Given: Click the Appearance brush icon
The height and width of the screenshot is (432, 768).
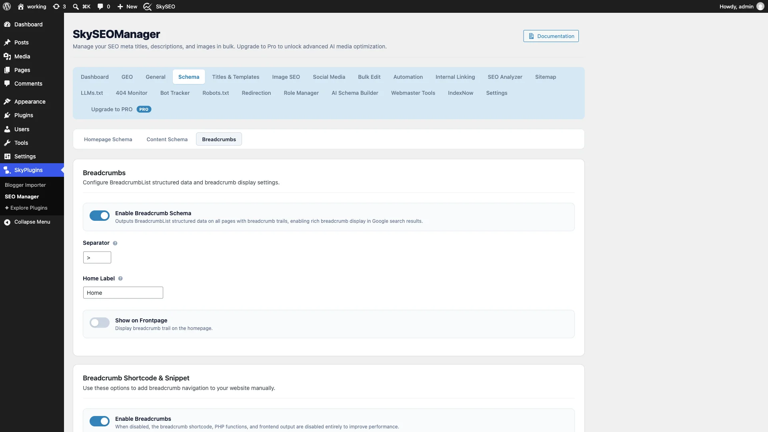Looking at the screenshot, I should pyautogui.click(x=7, y=102).
